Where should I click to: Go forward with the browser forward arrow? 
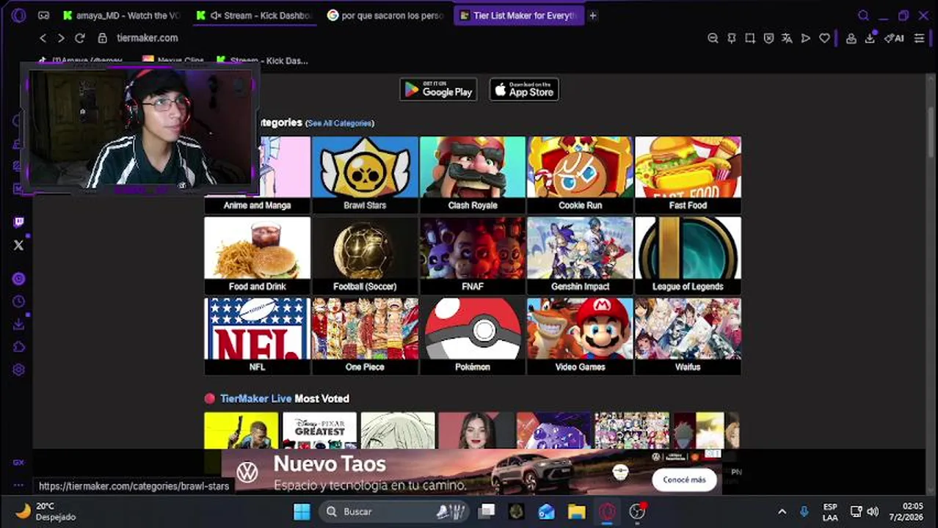pos(61,38)
